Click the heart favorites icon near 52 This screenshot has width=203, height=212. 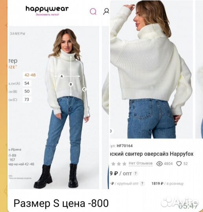(x=179, y=164)
